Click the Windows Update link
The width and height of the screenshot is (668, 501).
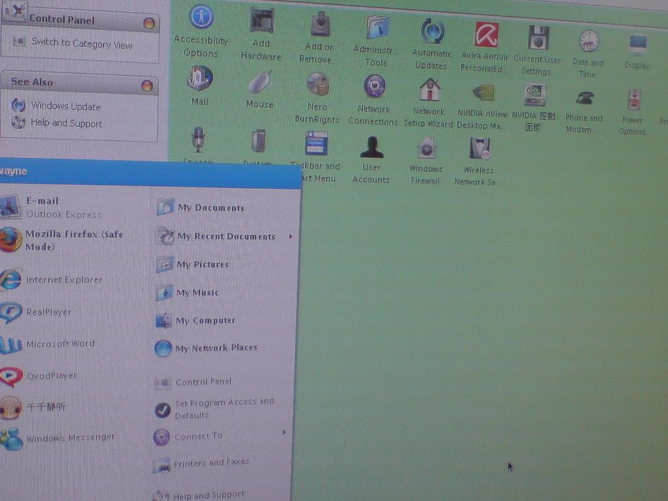(65, 106)
